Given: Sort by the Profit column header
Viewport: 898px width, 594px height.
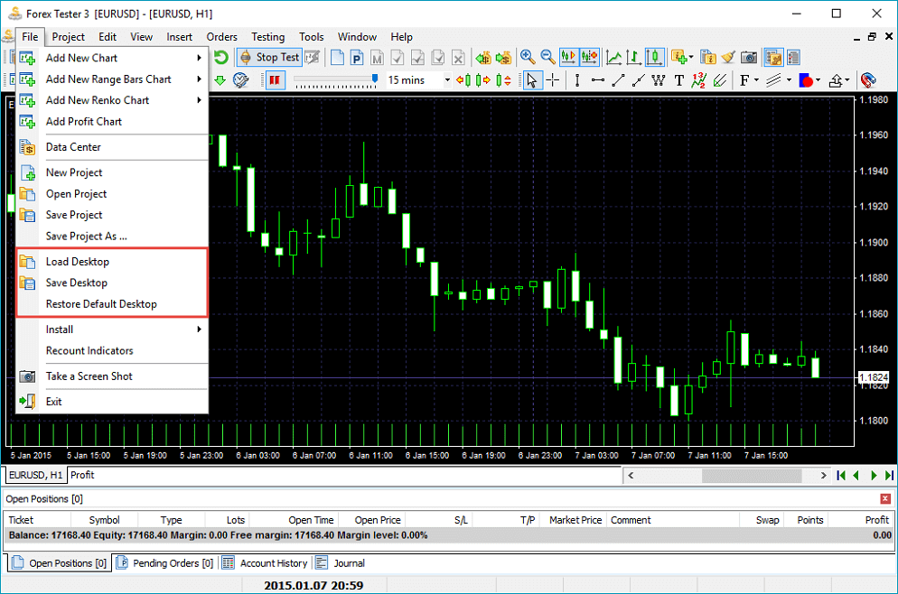Looking at the screenshot, I should [861, 520].
